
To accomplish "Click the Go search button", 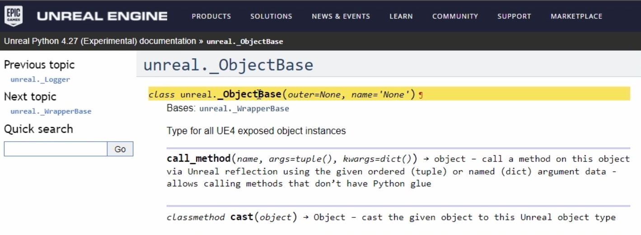I will [120, 149].
